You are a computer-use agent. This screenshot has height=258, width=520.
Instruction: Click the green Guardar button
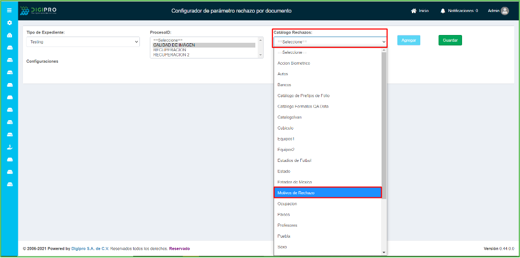tap(450, 40)
